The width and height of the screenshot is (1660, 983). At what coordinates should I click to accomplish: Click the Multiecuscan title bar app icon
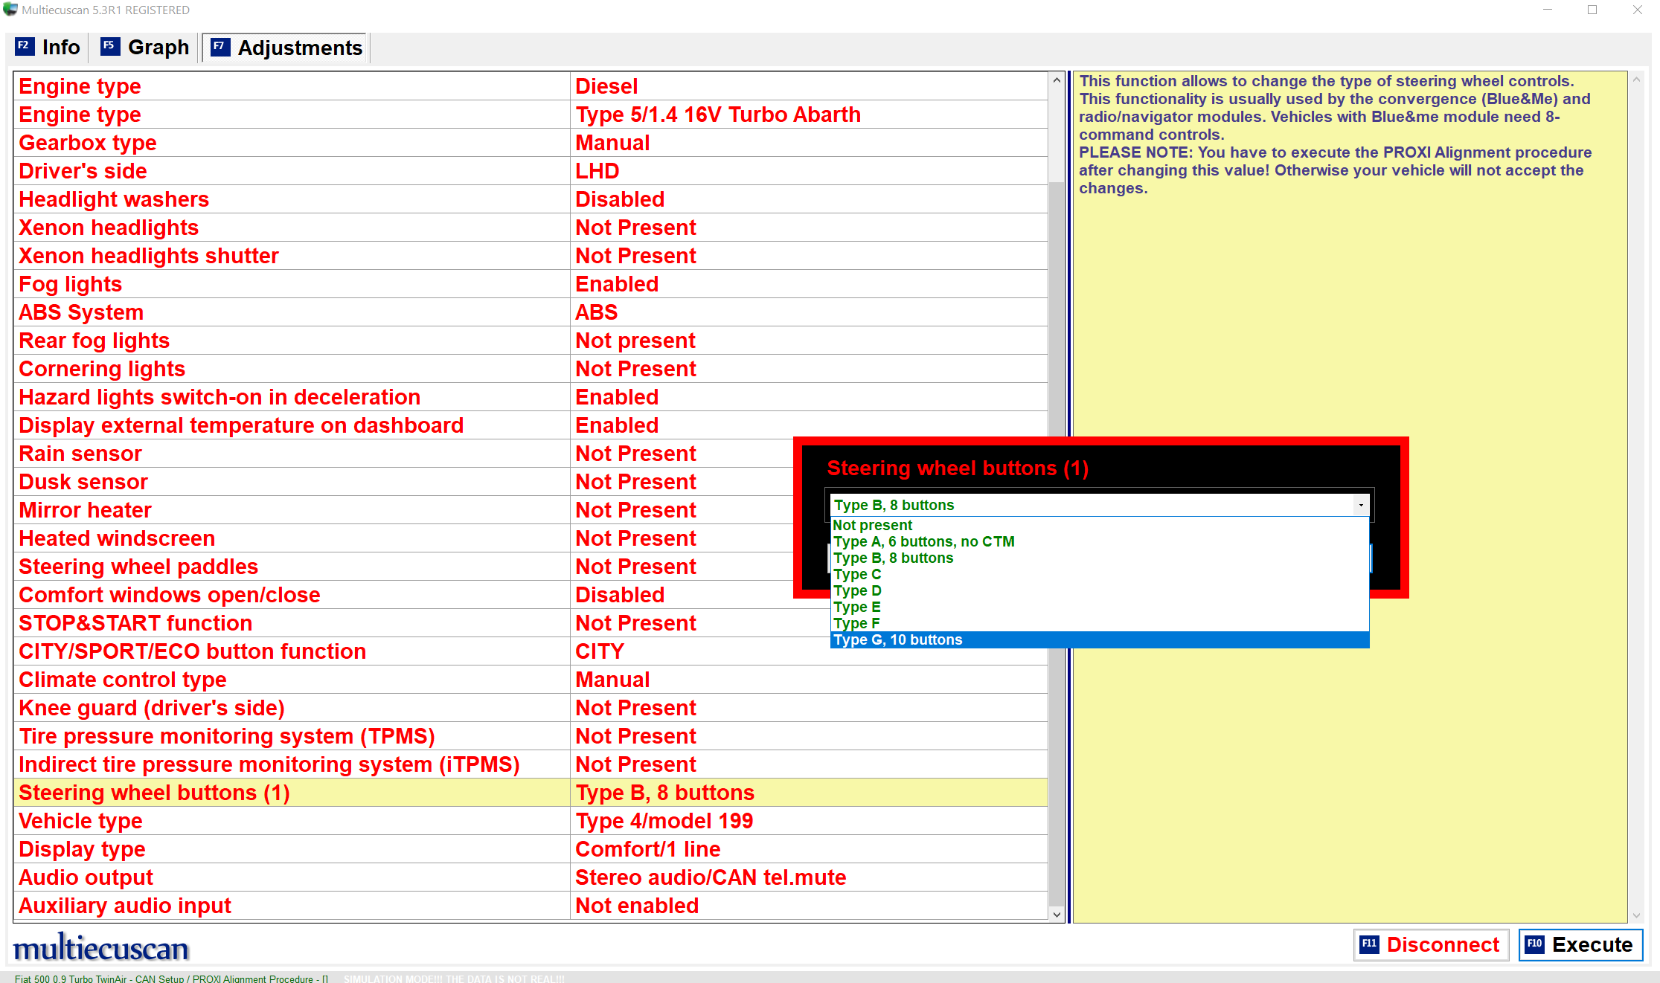click(10, 10)
